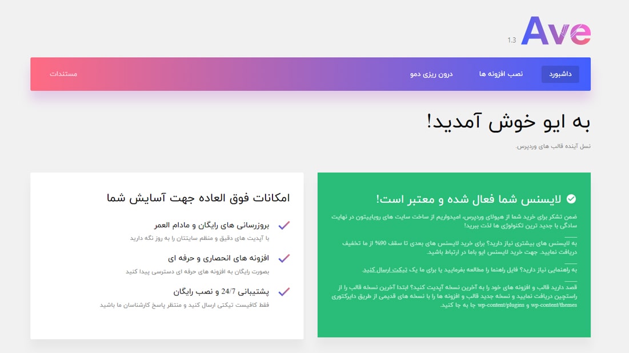Click text با آپدیت های دقیق و منظم
This screenshot has width=629, height=353.
point(199,238)
